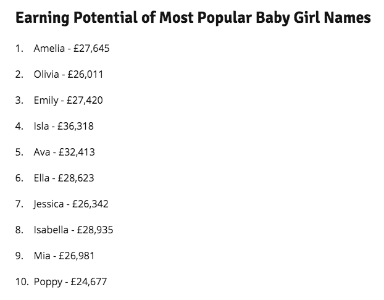Select the £28,623 salary figure
The image size is (384, 300).
77,178
